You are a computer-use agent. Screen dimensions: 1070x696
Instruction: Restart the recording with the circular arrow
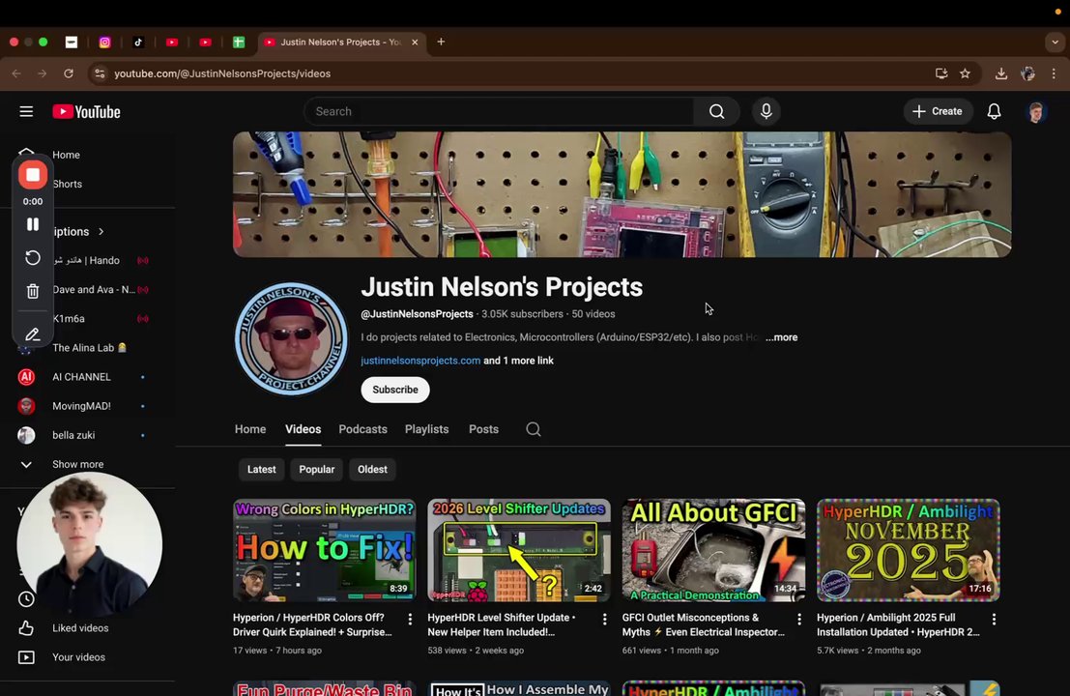(x=33, y=258)
